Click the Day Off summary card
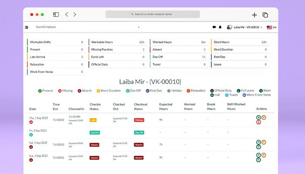This screenshot has width=305, height=174. [179, 57]
